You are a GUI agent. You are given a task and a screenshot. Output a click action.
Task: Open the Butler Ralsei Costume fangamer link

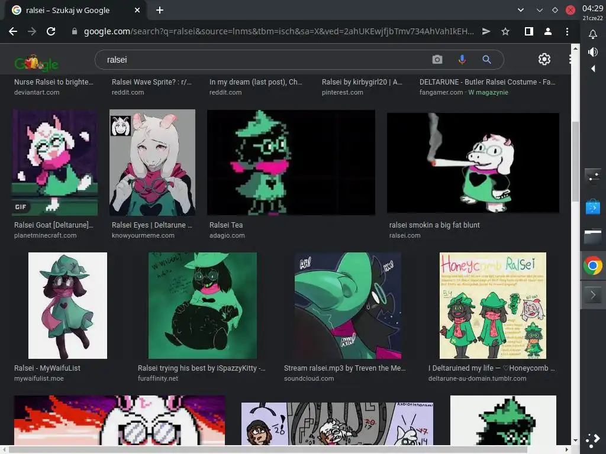click(x=488, y=82)
